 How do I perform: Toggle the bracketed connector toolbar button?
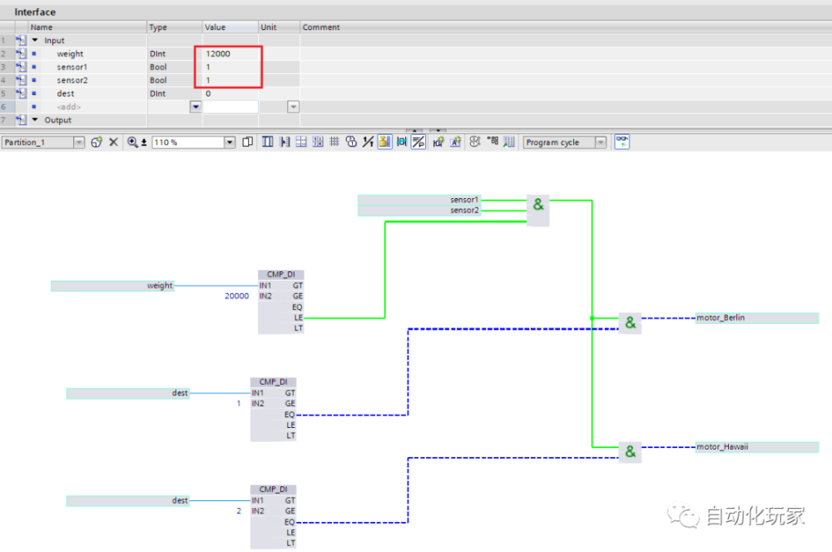pos(402,142)
